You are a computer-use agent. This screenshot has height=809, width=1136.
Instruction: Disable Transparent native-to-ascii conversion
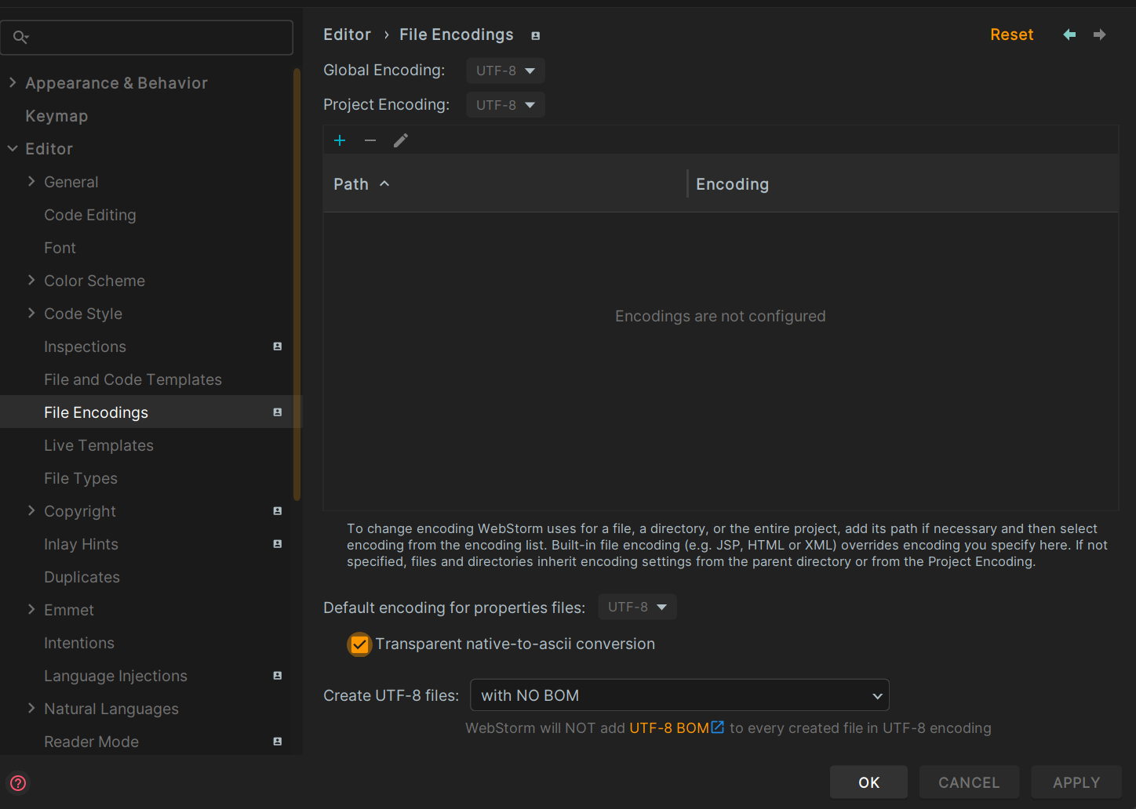click(359, 644)
